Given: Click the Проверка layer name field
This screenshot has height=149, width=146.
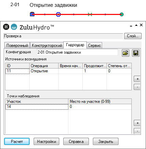Looking at the screenshot, I should point(63,36).
